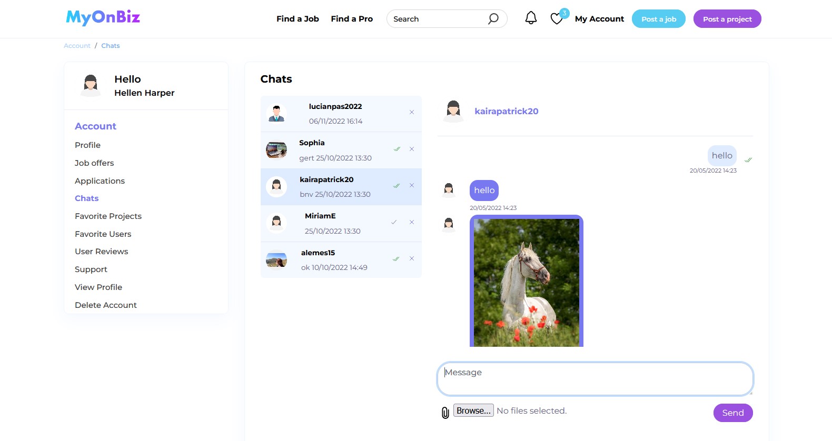Image resolution: width=832 pixels, height=441 pixels.
Task: Delete the alemes15 chat via its X icon
Action: (412, 258)
